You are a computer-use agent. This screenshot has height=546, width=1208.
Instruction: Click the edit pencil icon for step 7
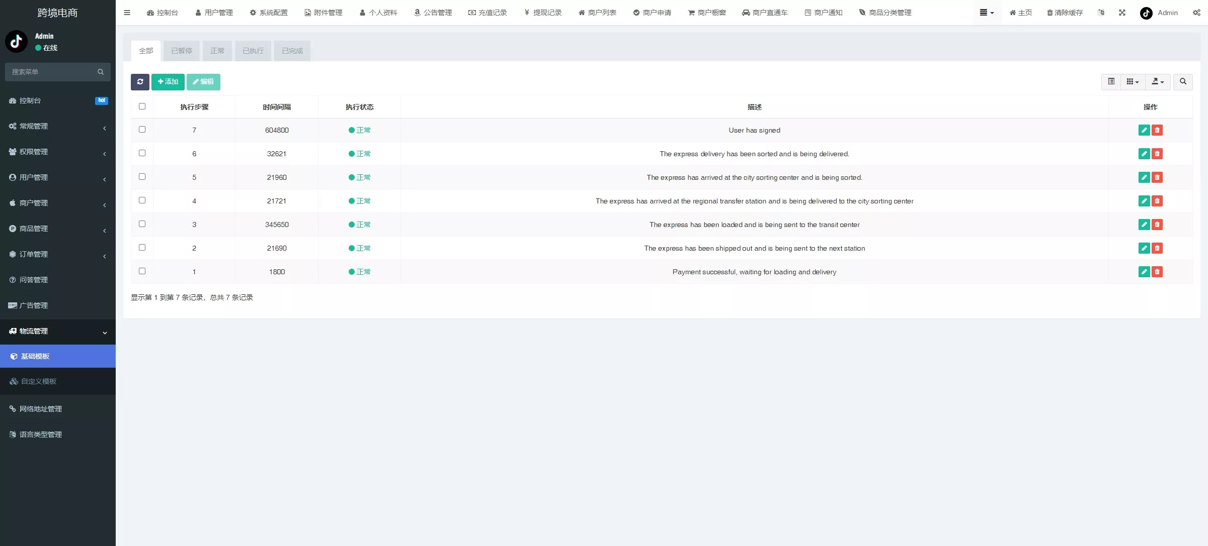tap(1144, 130)
